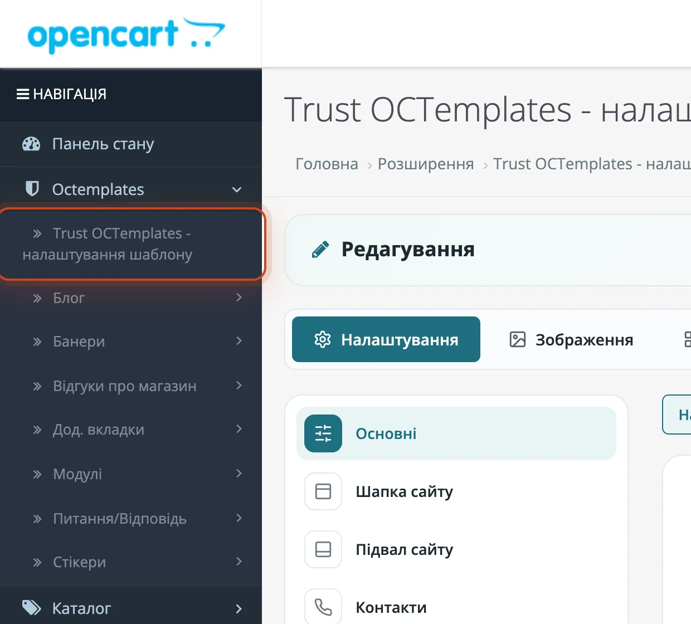Expand the Стікери submenu arrow

point(239,561)
